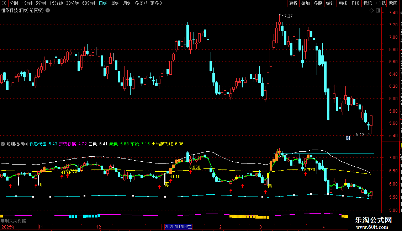Click the 白色: 6.41 indicator value

pos(98,144)
